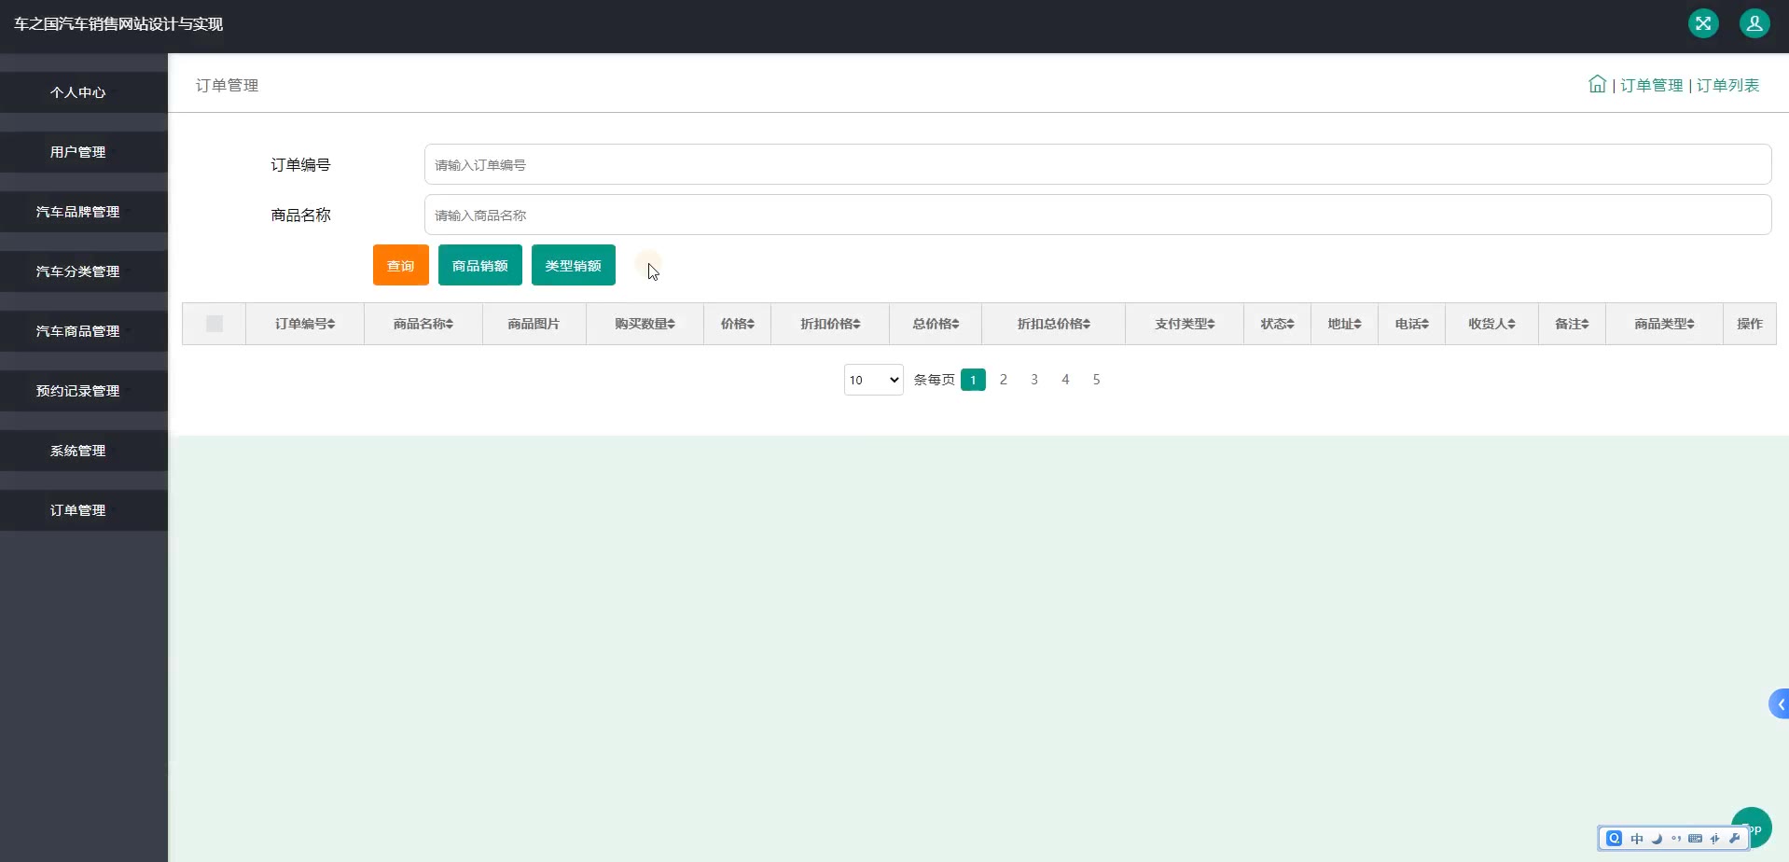The width and height of the screenshot is (1789, 862).
Task: Go to page 3 in pagination
Action: (1034, 380)
